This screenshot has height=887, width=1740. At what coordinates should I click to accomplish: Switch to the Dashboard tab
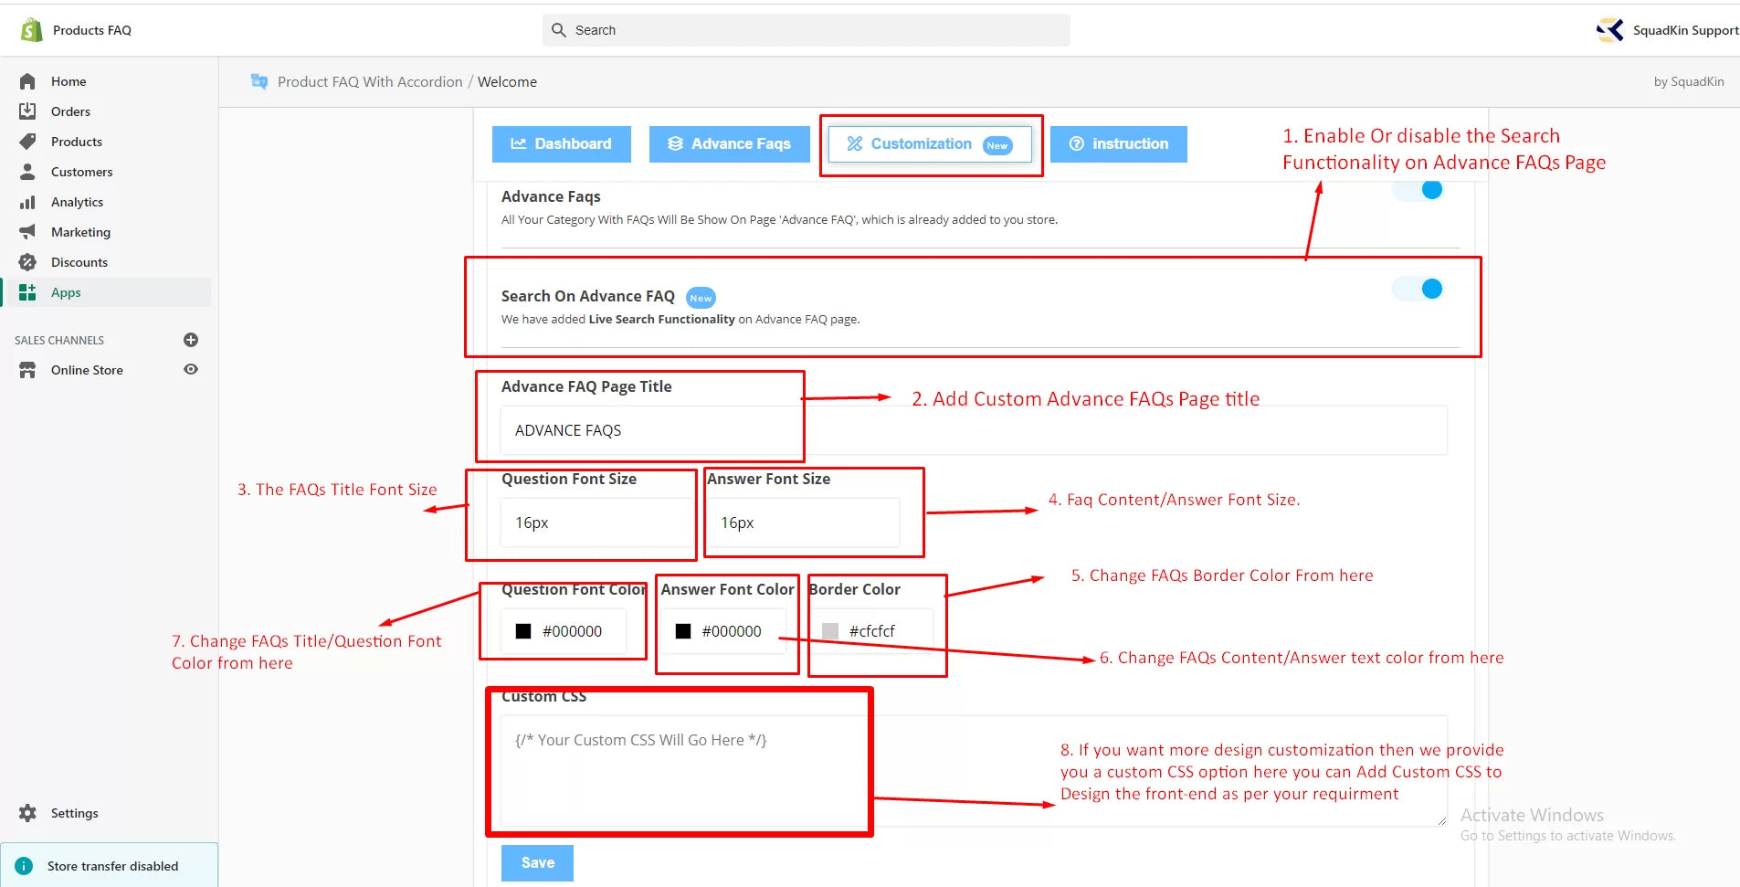[561, 144]
